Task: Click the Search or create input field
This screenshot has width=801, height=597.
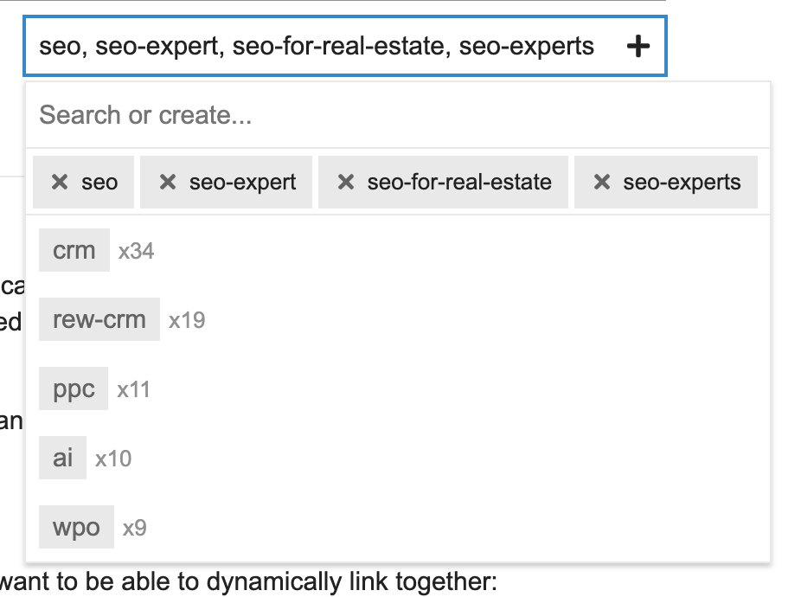Action: coord(398,115)
